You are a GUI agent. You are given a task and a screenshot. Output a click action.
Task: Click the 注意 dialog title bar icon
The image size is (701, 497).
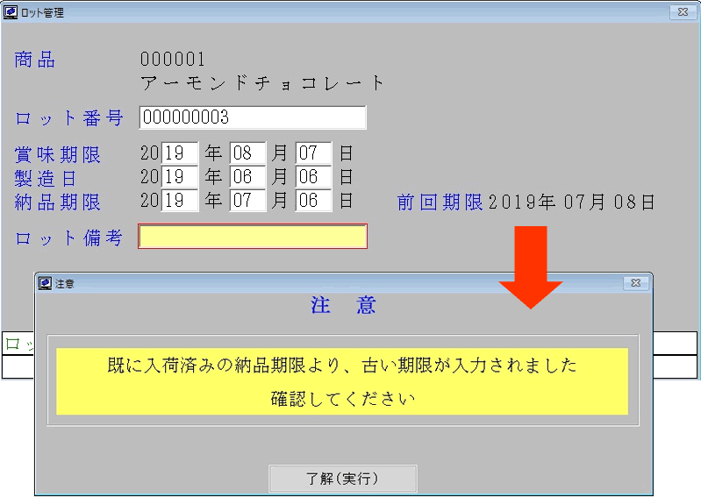[x=46, y=283]
